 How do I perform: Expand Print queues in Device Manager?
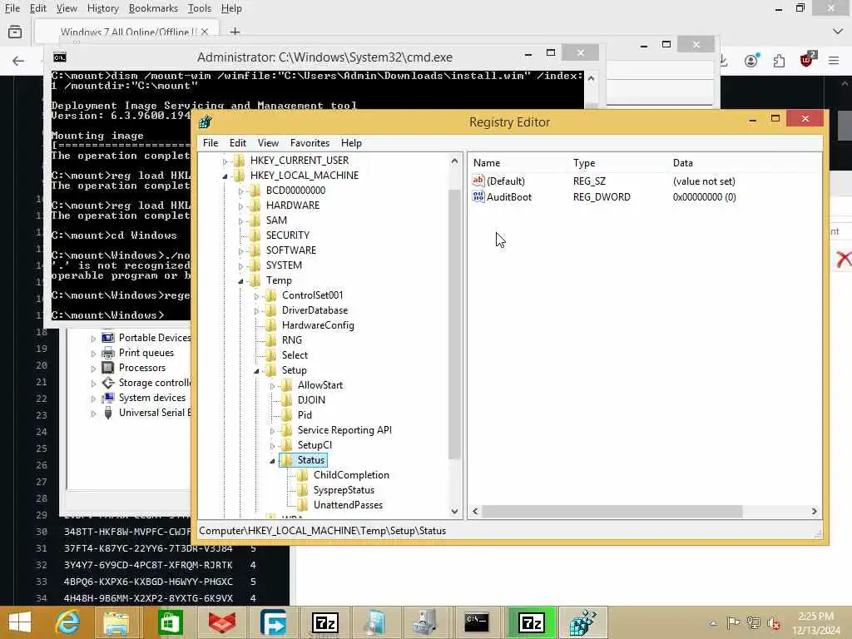tap(93, 354)
